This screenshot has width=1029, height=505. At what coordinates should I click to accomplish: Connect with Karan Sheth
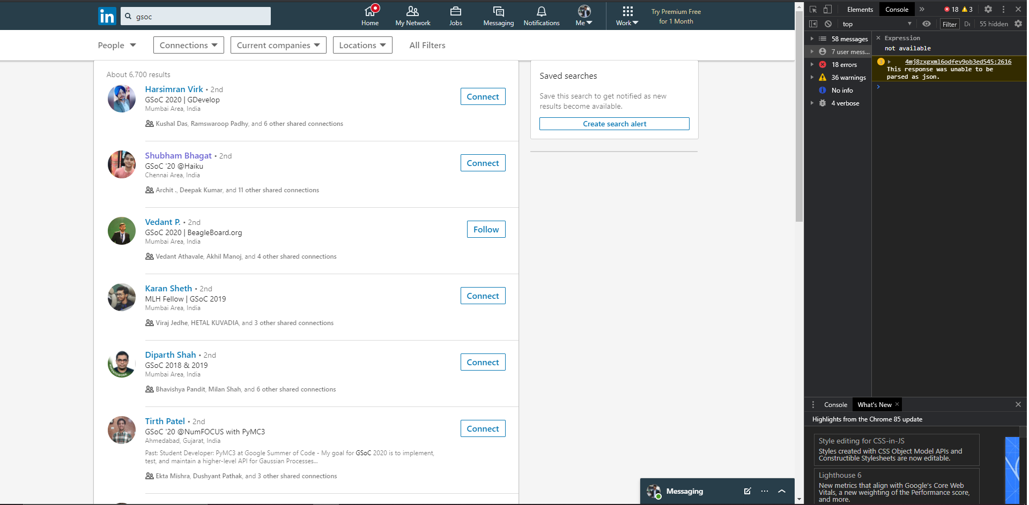pos(483,296)
